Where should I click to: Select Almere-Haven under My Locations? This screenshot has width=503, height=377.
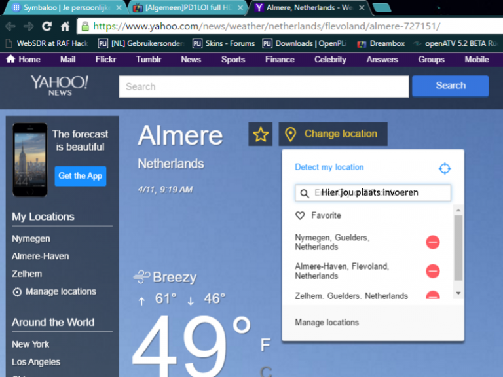[41, 256]
